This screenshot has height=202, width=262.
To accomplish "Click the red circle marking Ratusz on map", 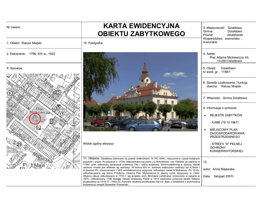I will coord(35,119).
